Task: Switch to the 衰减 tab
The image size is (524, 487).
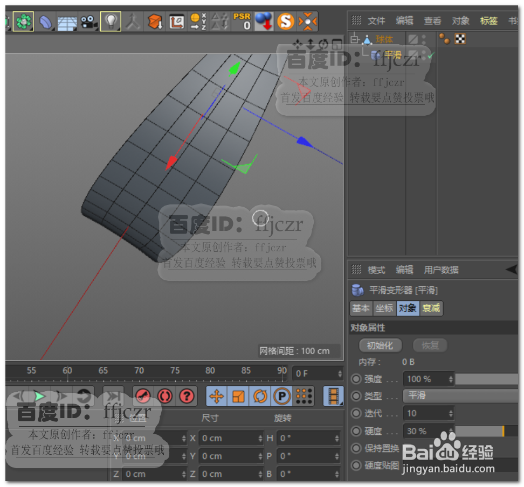Action: (431, 308)
